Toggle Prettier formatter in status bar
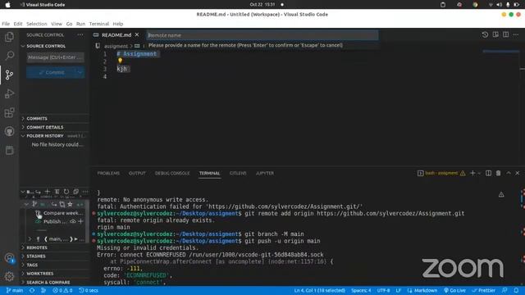 (x=483, y=291)
